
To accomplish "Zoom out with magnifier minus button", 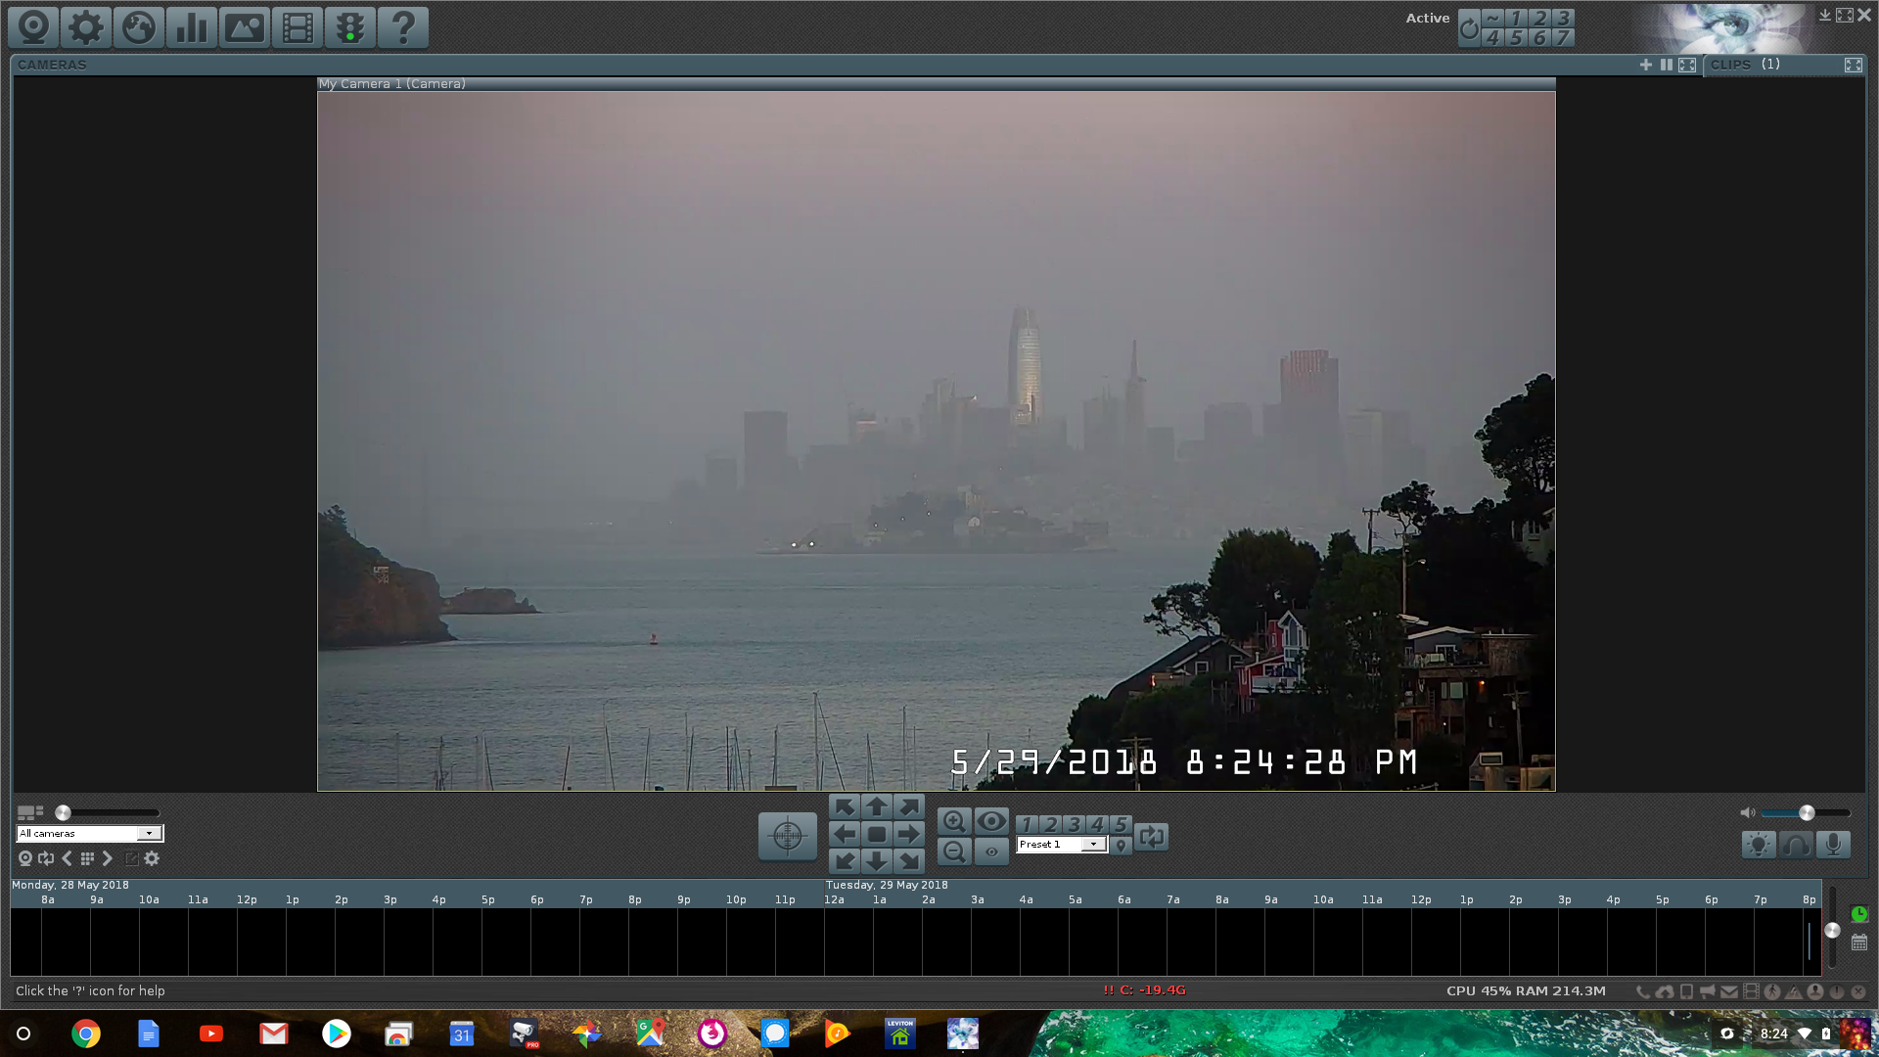I will [954, 851].
